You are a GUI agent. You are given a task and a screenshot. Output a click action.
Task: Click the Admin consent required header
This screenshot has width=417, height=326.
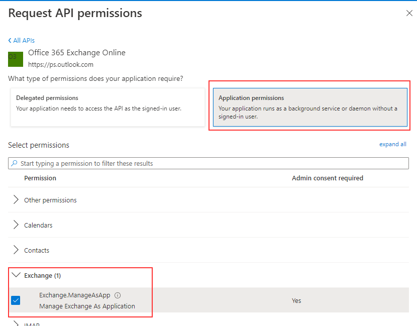point(328,178)
